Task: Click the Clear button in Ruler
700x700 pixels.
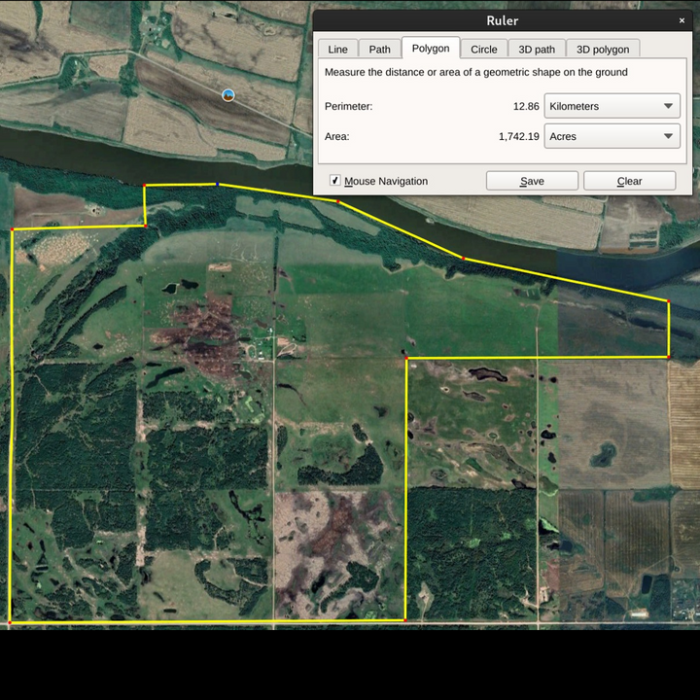Action: coord(629,181)
